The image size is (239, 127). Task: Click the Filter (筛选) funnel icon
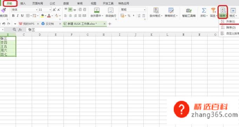(x=213, y=10)
